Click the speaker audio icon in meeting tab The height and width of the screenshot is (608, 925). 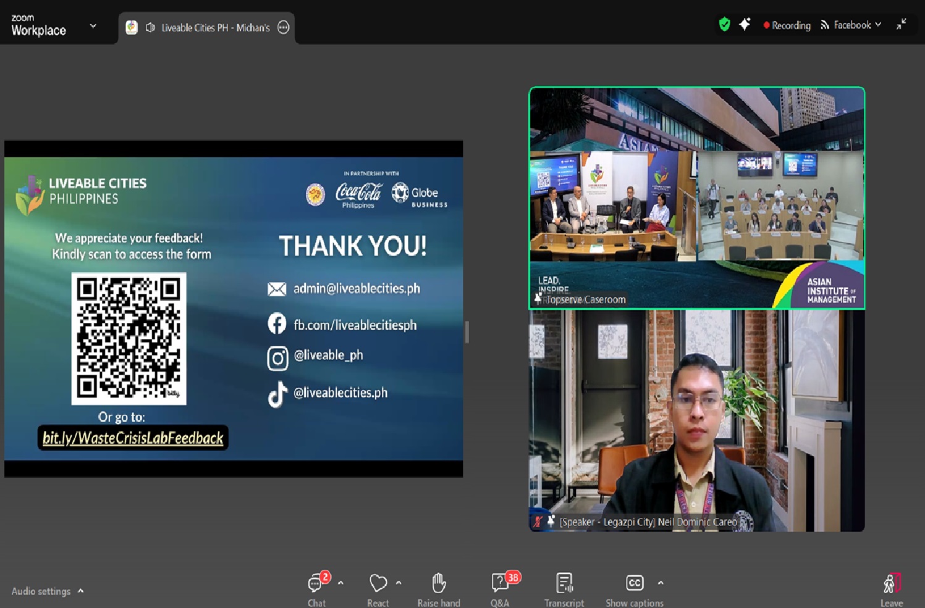(150, 28)
